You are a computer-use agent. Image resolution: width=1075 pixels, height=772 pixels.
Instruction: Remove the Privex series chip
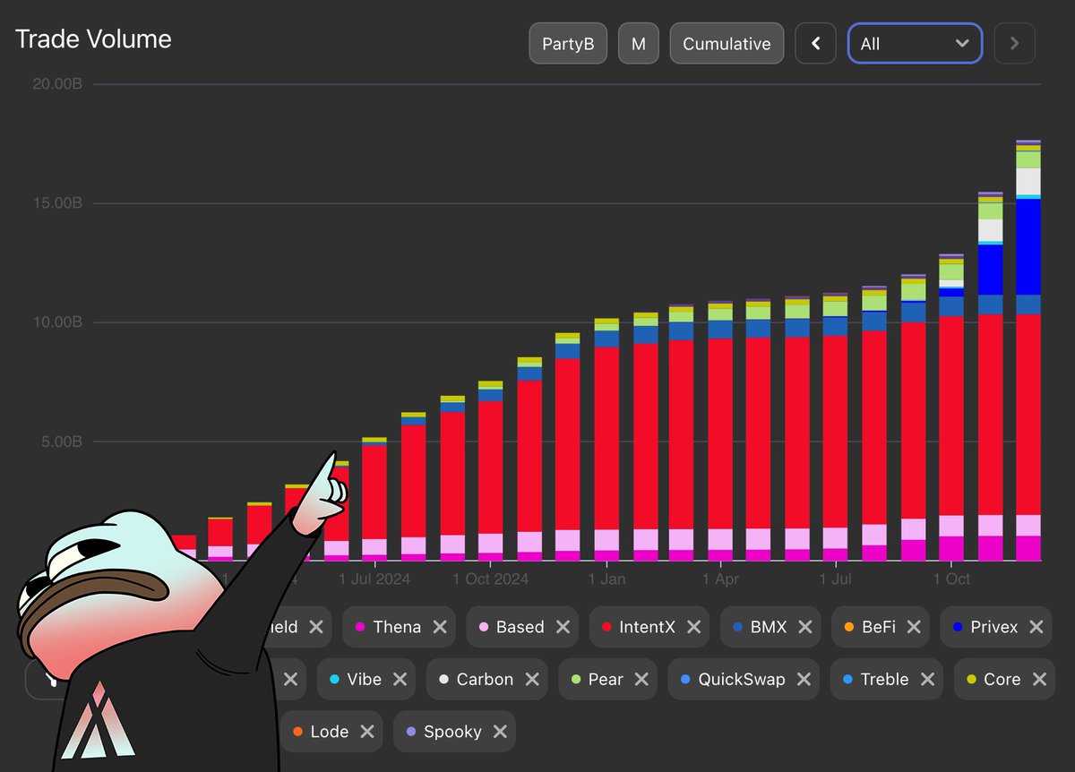click(1036, 627)
